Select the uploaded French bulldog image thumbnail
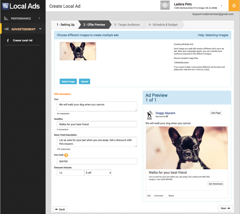Screen dimensions: 240x214 coord(78,51)
